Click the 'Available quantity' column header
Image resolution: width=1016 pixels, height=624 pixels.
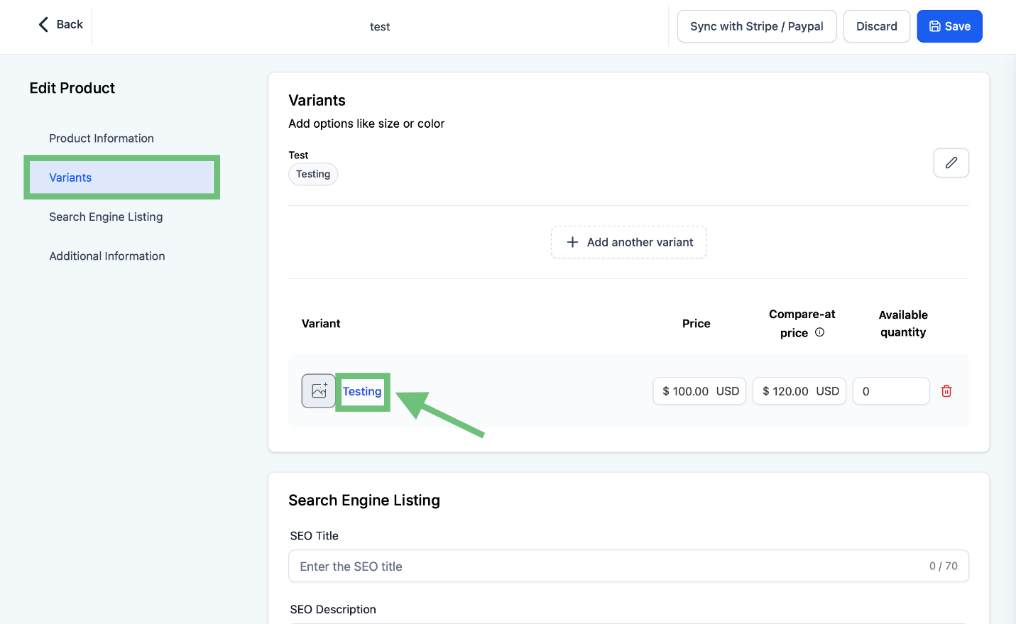903,323
